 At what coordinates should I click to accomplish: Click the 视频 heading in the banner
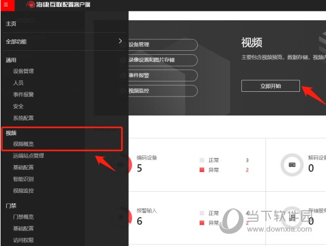[x=252, y=43]
